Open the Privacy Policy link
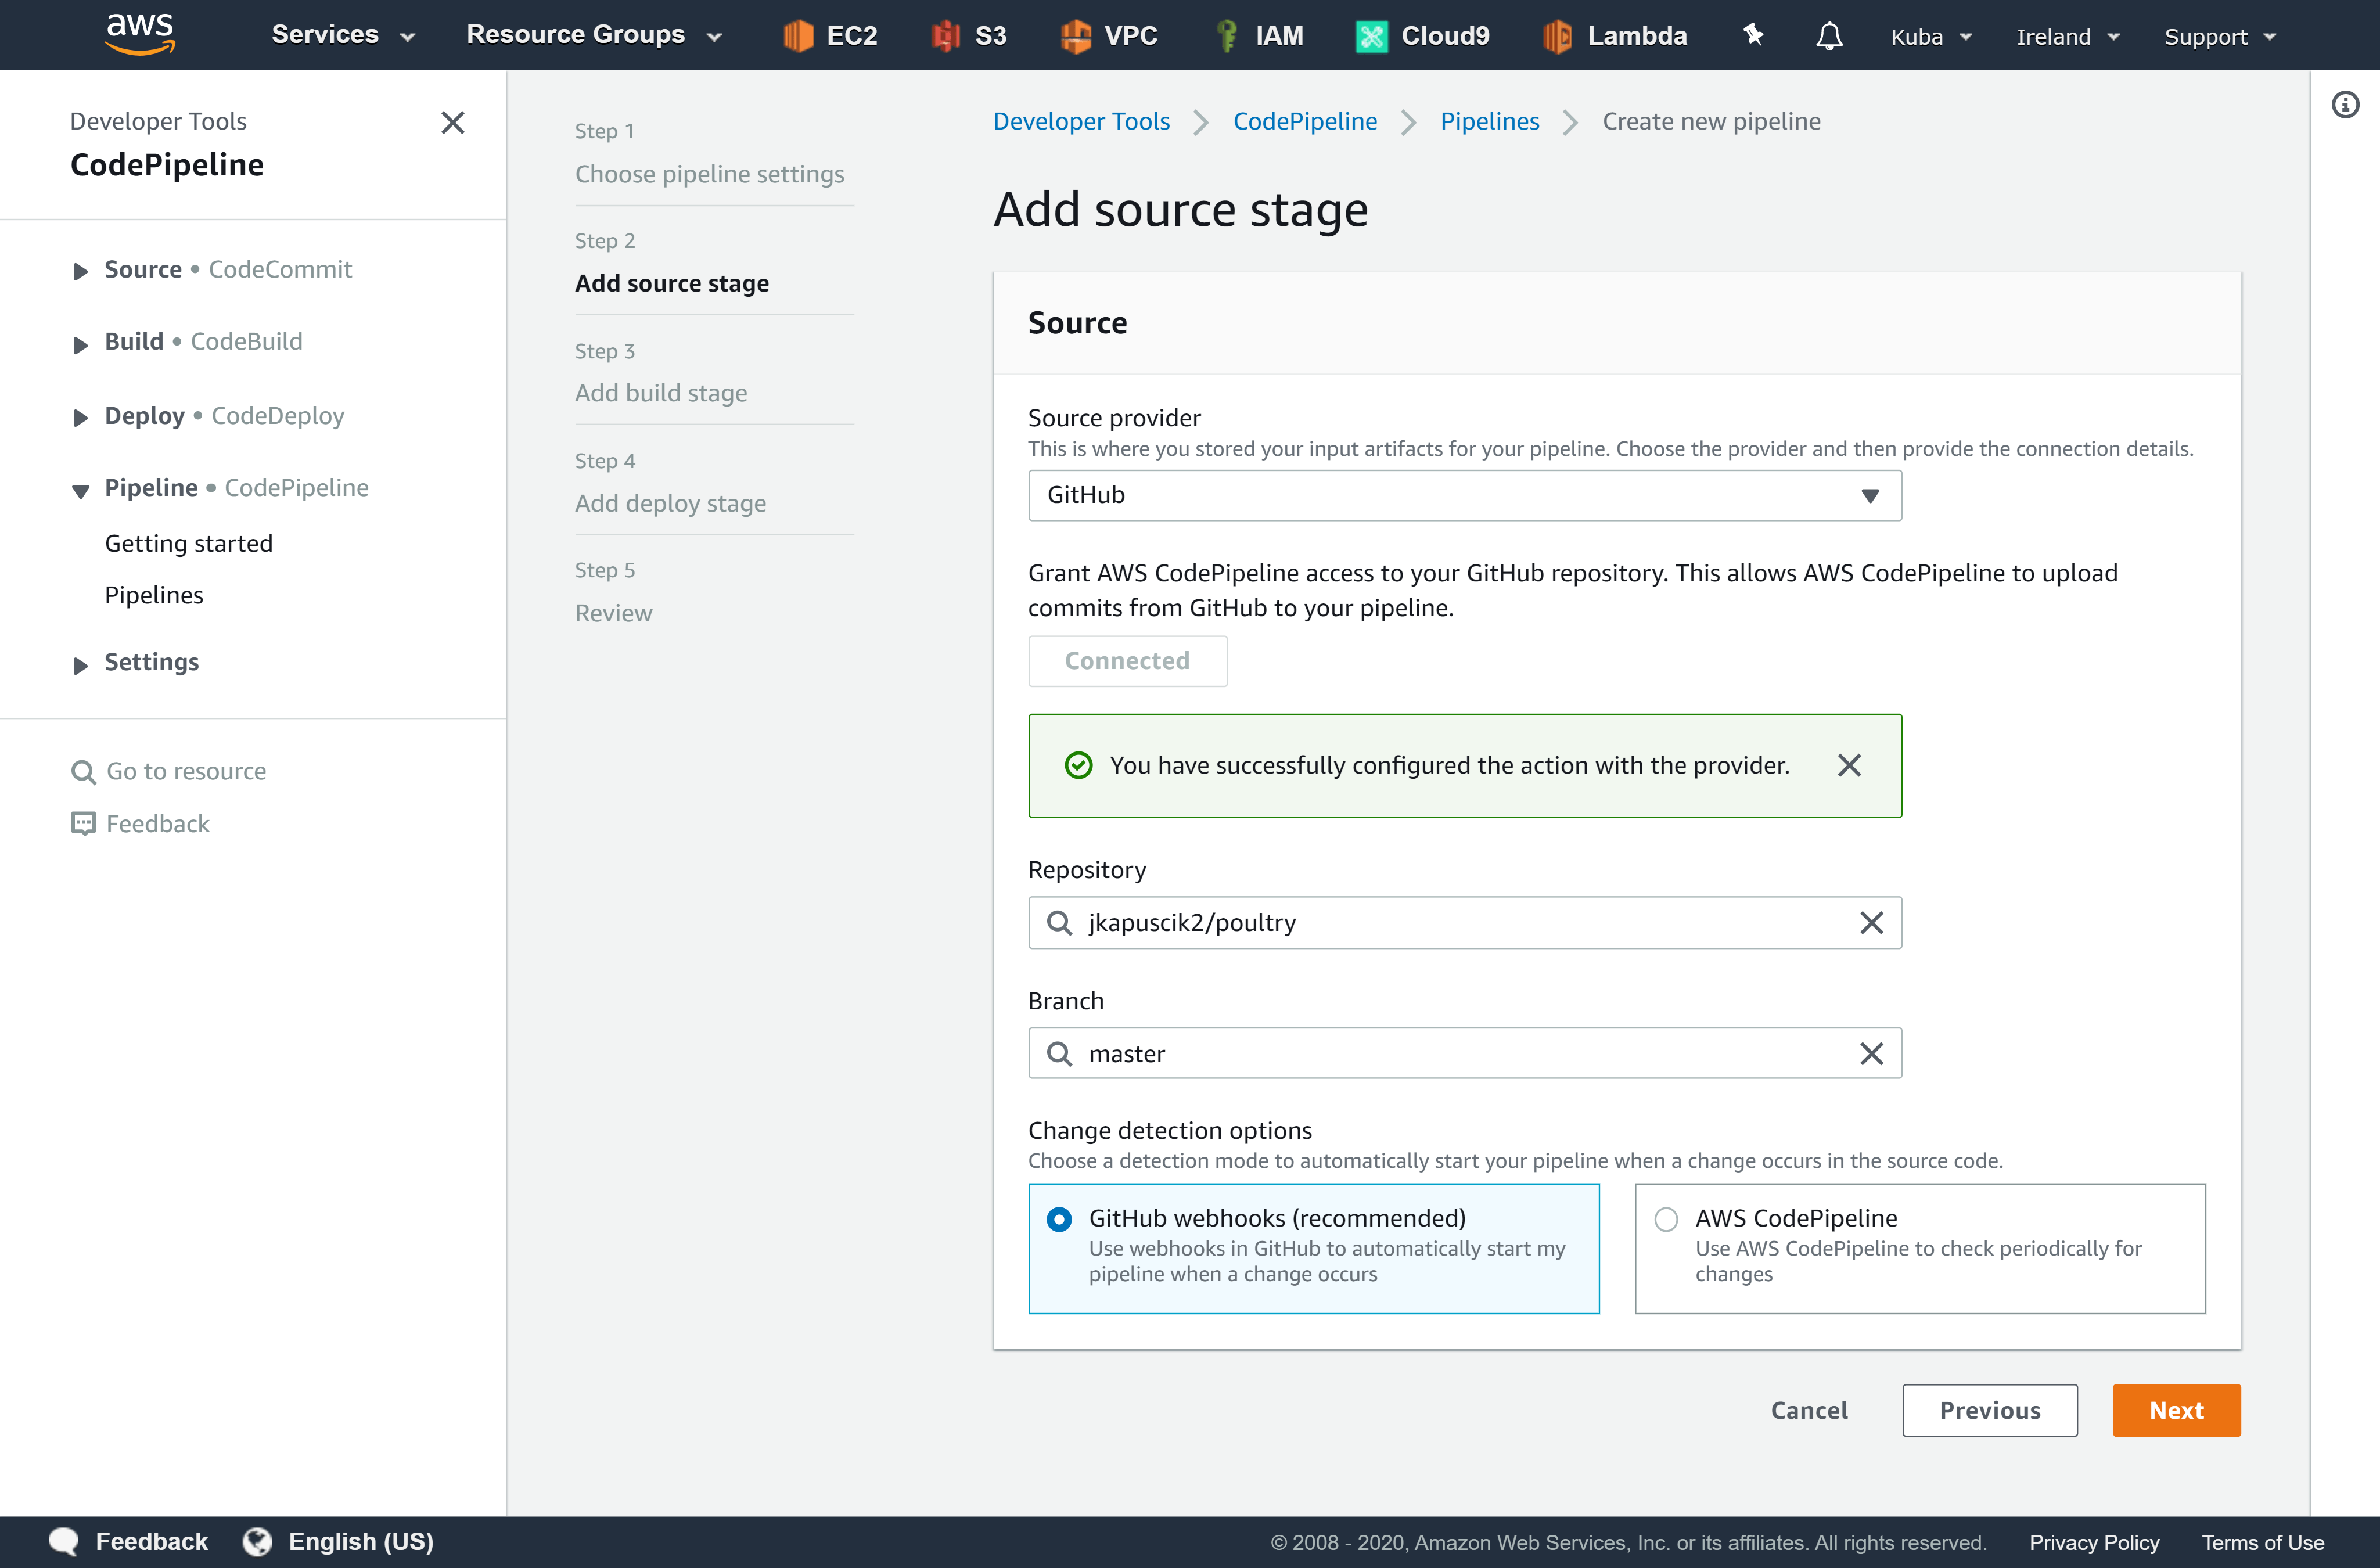This screenshot has width=2380, height=1568. [x=2094, y=1542]
